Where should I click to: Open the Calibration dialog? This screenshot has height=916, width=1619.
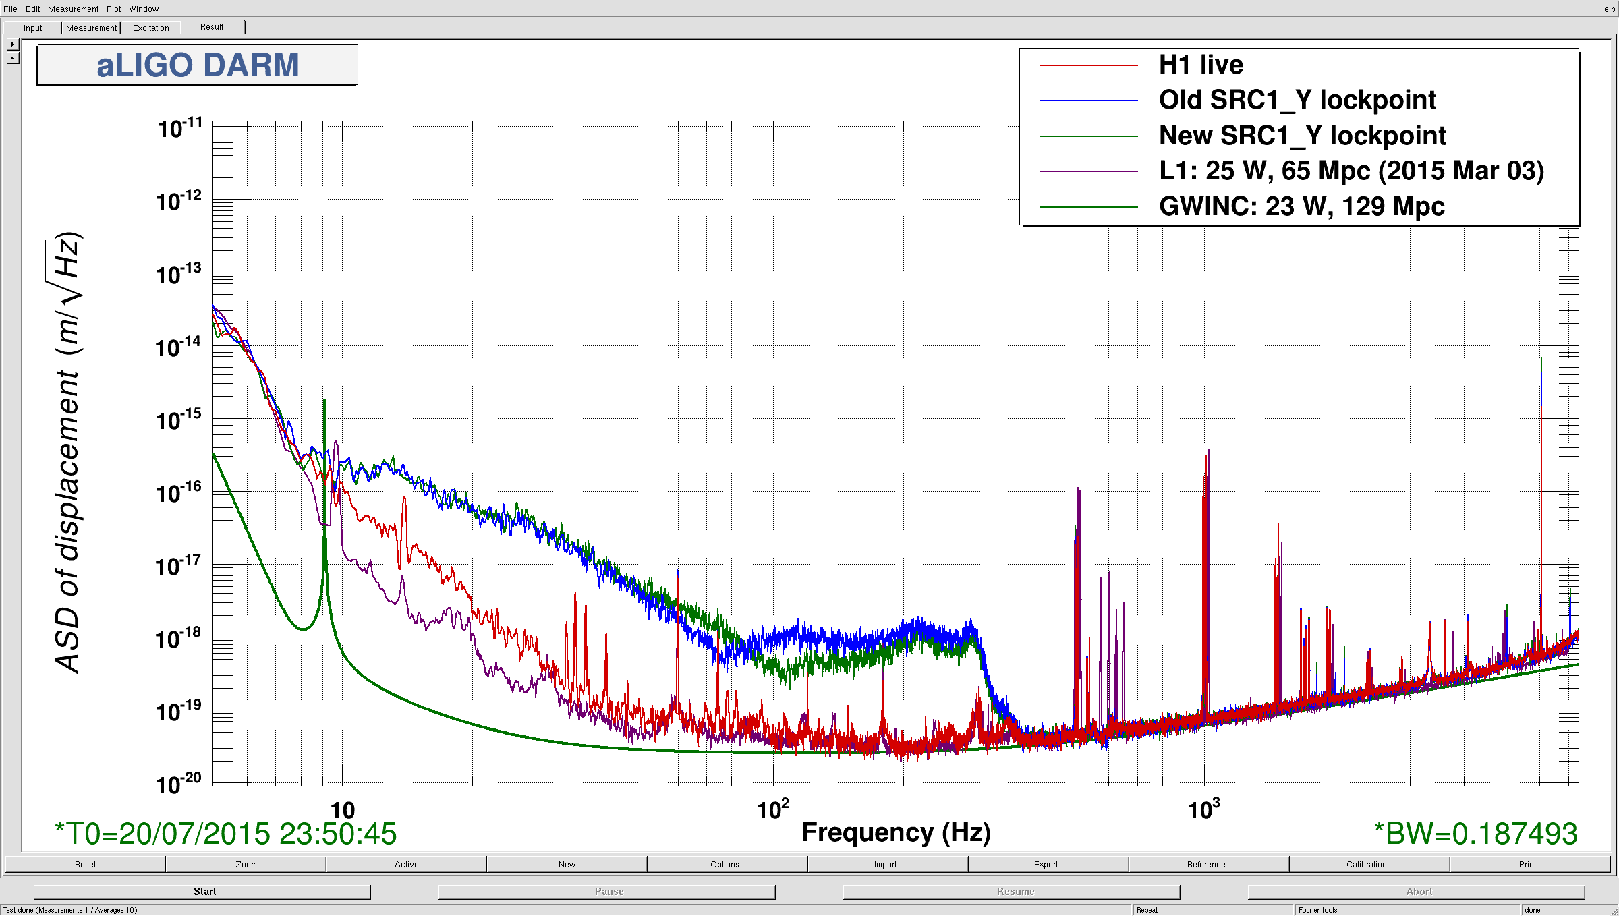click(x=1369, y=864)
